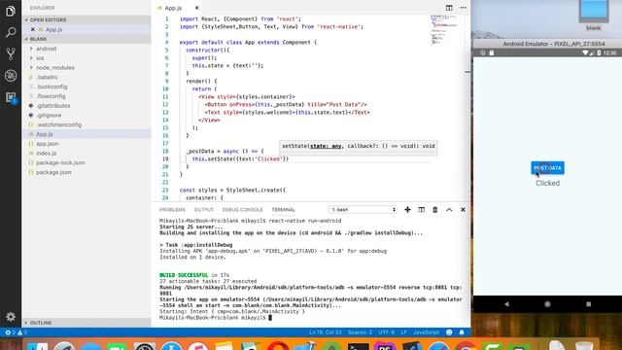This screenshot has width=622, height=350.
Task: Click the code minimap
Action: pyautogui.click(x=444, y=30)
